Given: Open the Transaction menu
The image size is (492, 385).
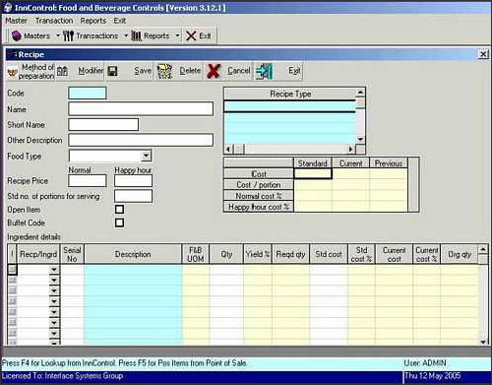Looking at the screenshot, I should pyautogui.click(x=54, y=21).
